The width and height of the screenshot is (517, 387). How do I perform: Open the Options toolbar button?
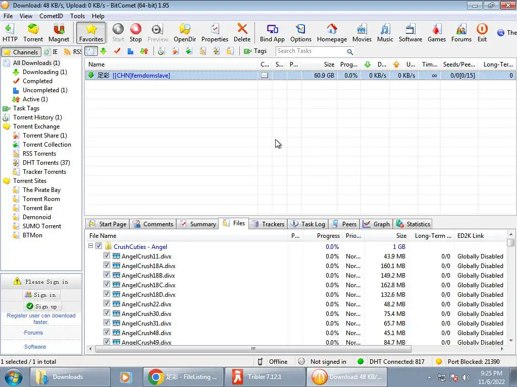coord(301,33)
